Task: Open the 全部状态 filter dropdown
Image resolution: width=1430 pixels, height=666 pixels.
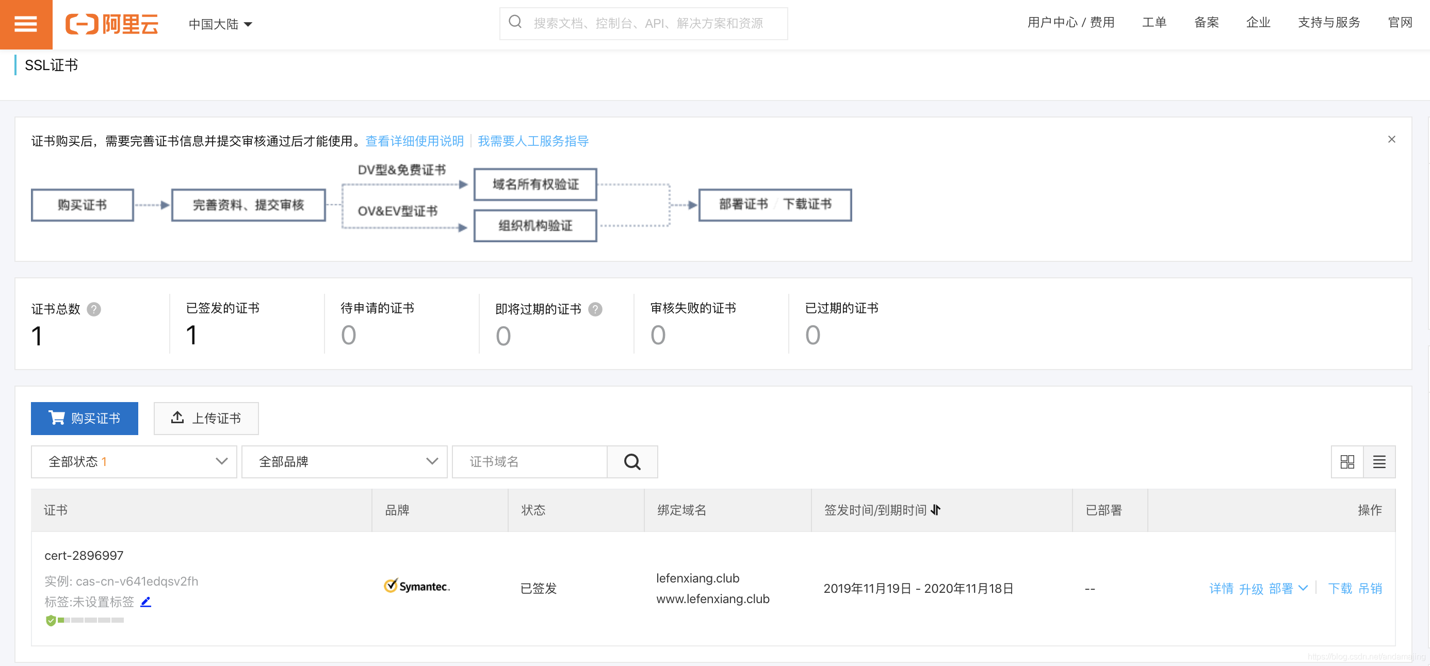Action: pos(133,461)
